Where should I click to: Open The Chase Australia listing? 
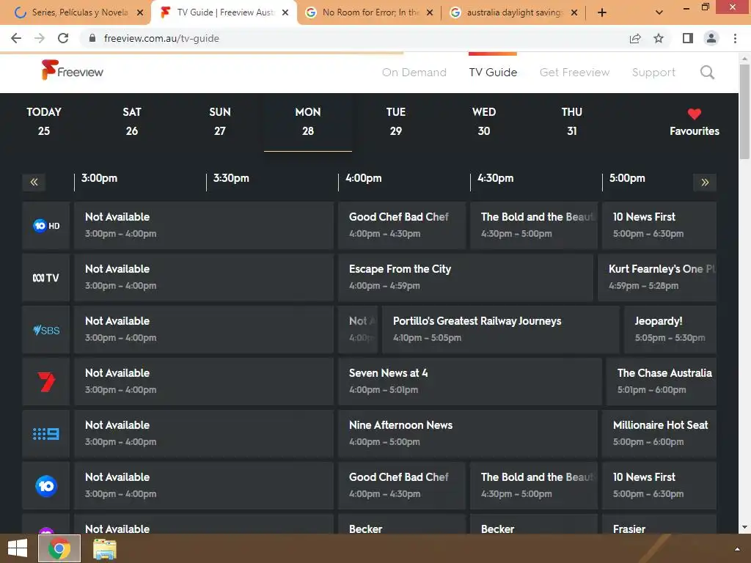tap(662, 382)
